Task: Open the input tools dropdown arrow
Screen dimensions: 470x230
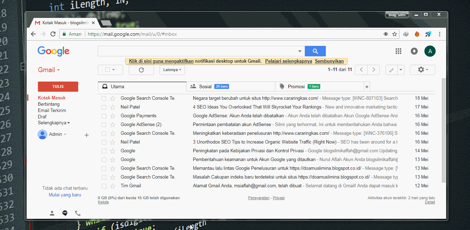Action: (x=401, y=70)
